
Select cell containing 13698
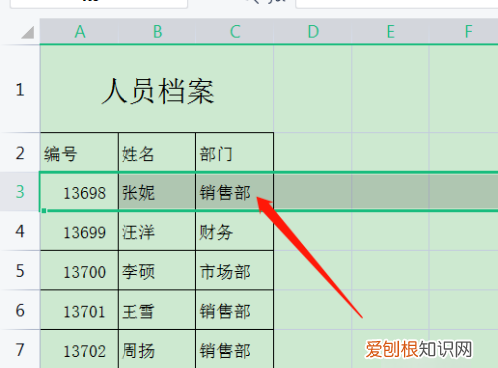point(79,191)
